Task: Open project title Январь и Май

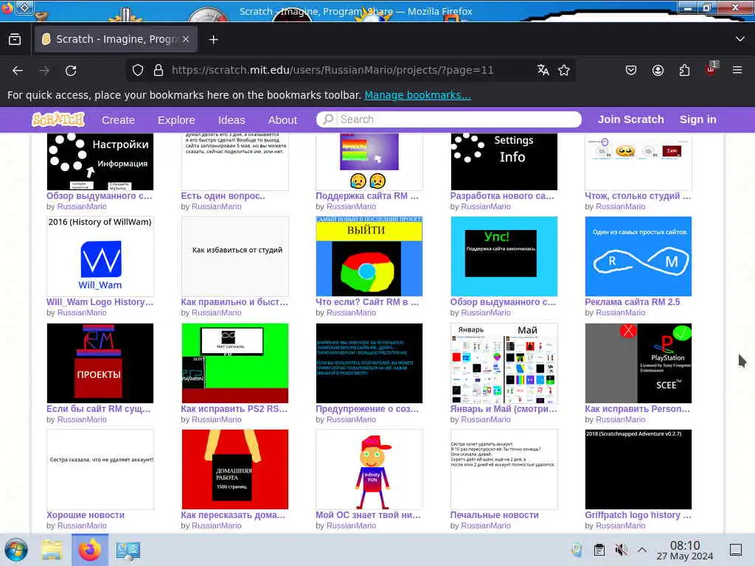Action: coord(503,408)
